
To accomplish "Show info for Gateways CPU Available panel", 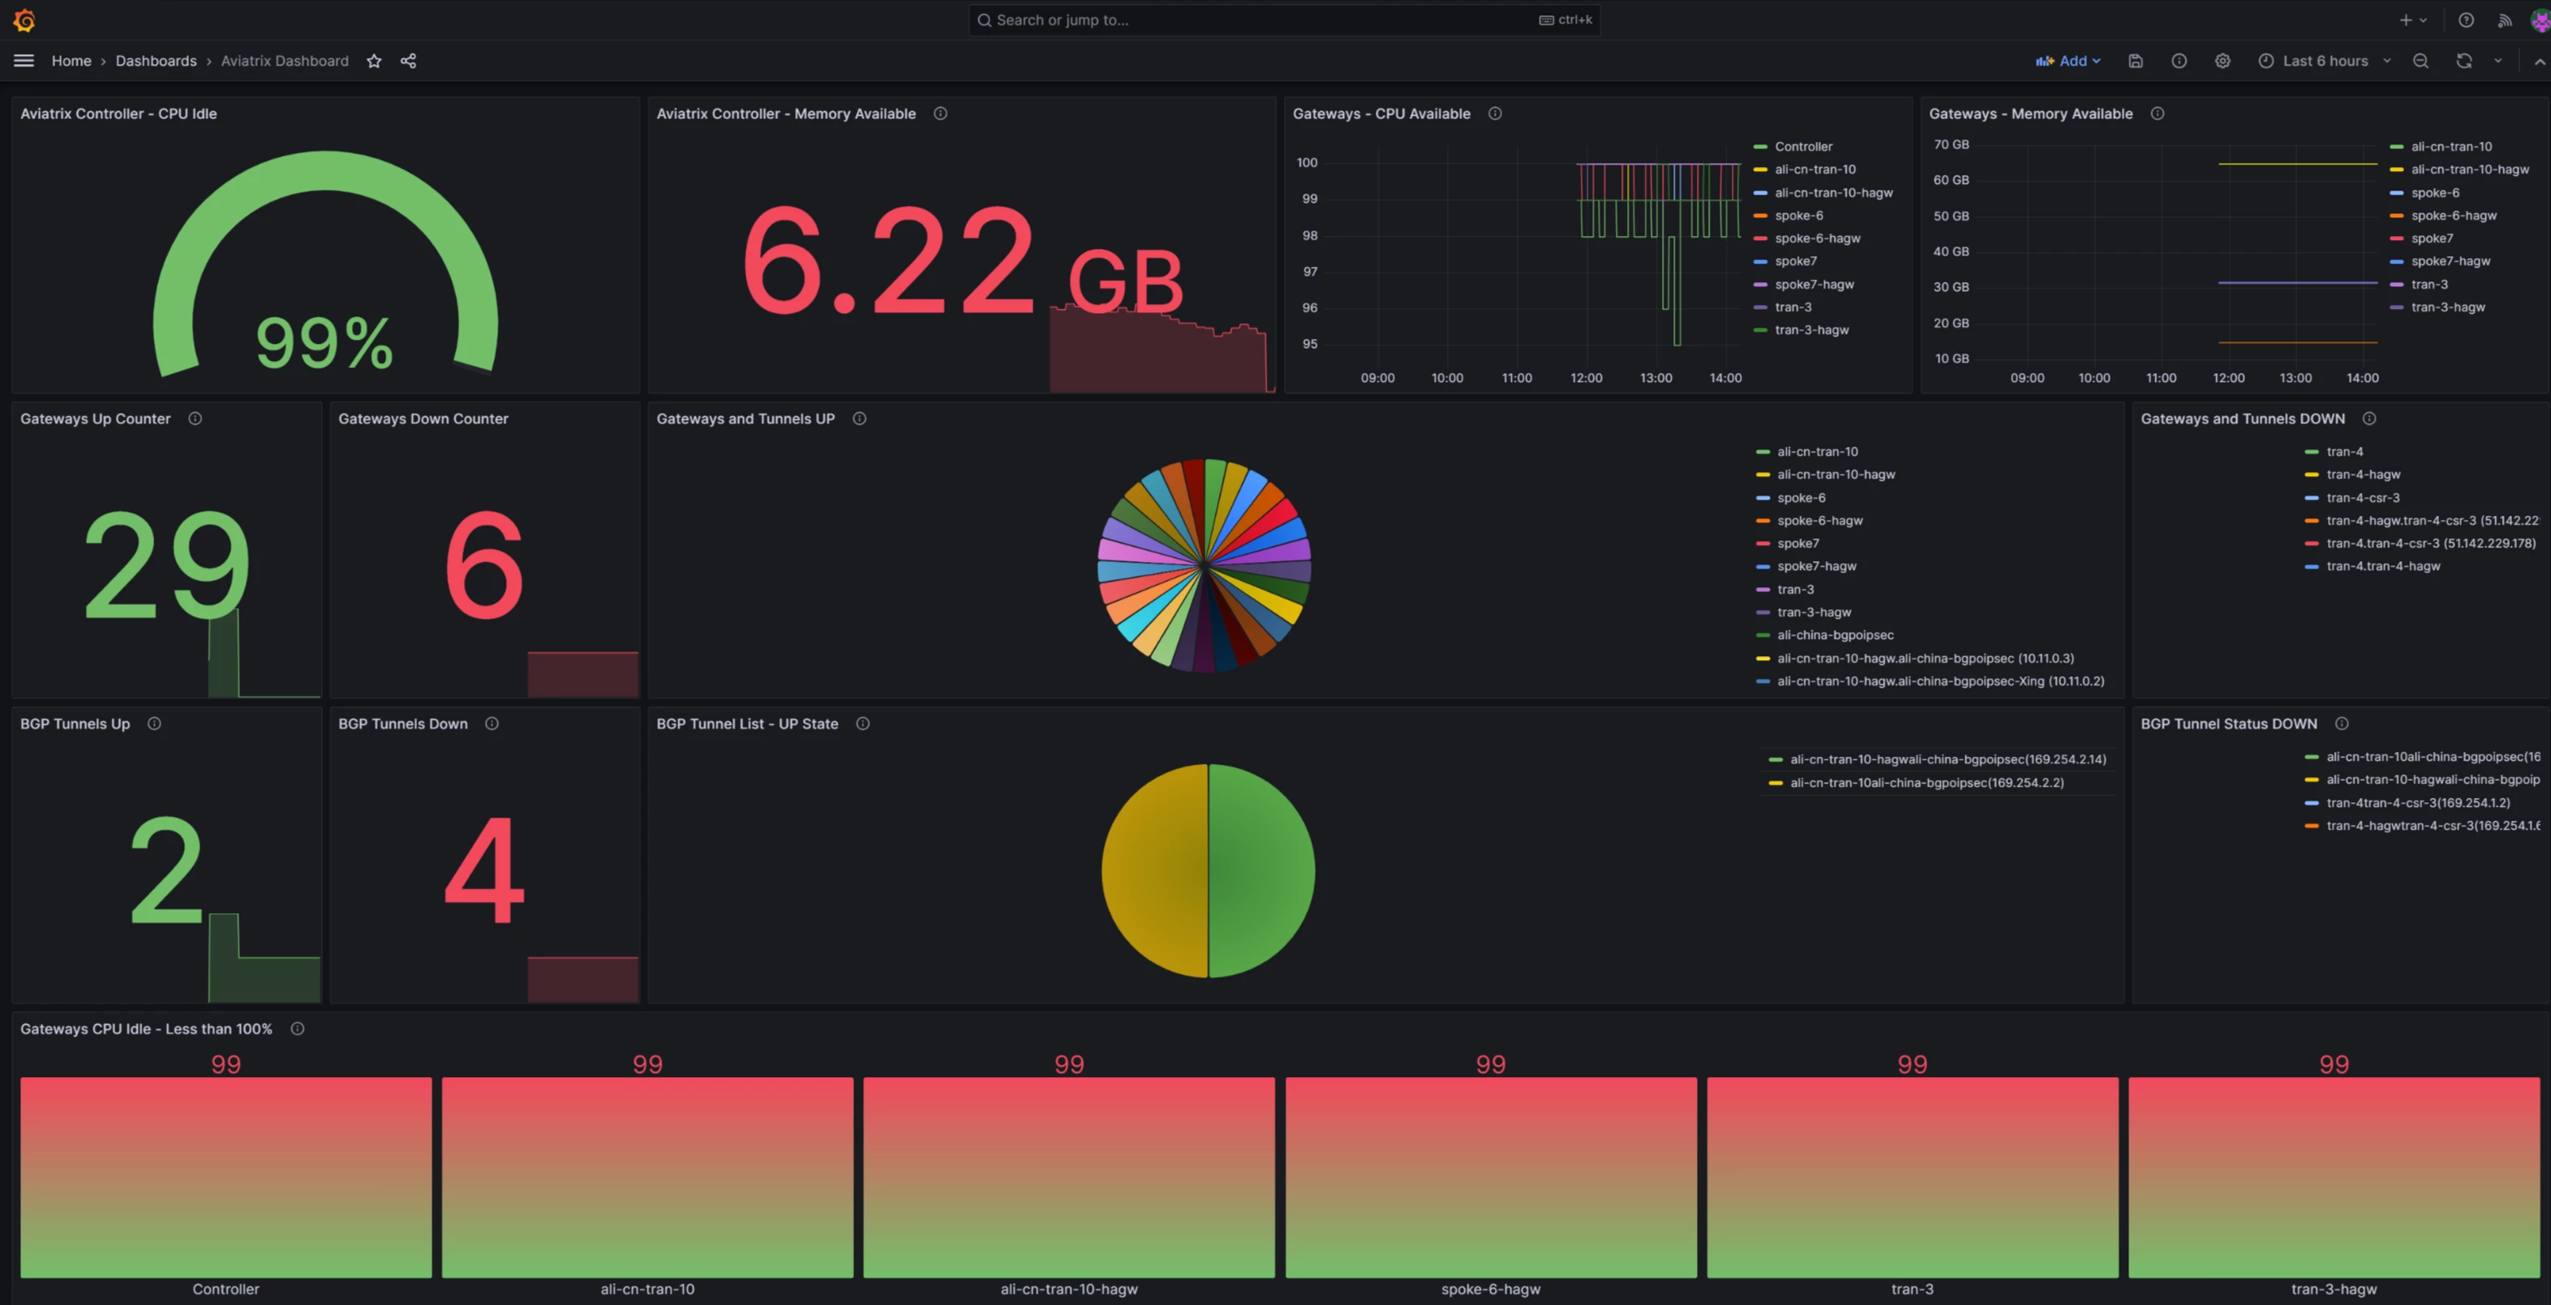I will [1494, 114].
